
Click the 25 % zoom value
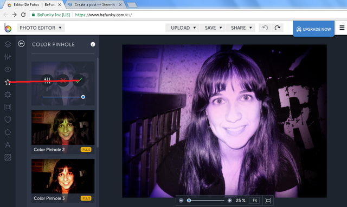coord(240,201)
